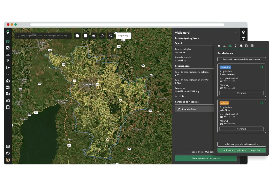Open the bar chart icon in sidebar

point(8,74)
